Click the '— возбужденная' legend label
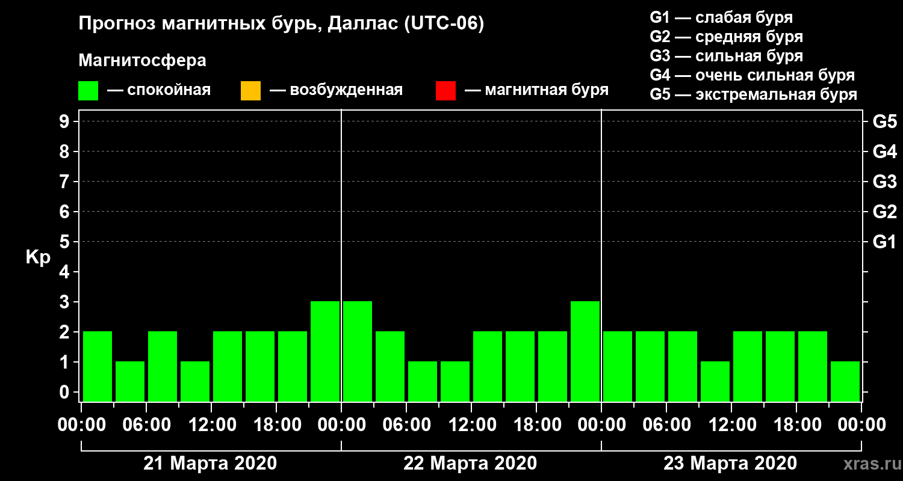Image resolution: width=903 pixels, height=481 pixels. coord(336,91)
